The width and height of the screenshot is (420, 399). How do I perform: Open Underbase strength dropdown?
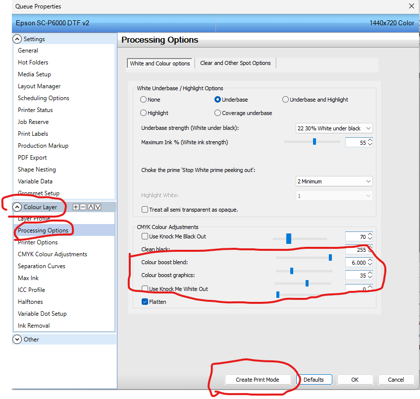coord(334,128)
